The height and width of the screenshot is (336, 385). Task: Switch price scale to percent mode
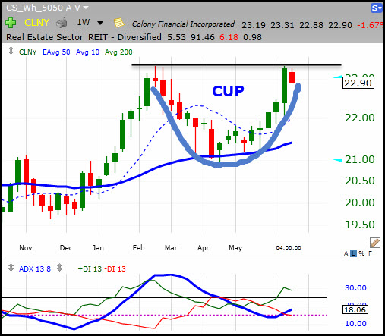pyautogui.click(x=361, y=253)
